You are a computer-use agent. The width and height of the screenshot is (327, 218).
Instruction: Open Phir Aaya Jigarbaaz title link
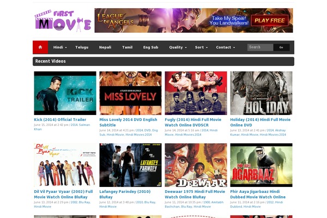point(258,194)
